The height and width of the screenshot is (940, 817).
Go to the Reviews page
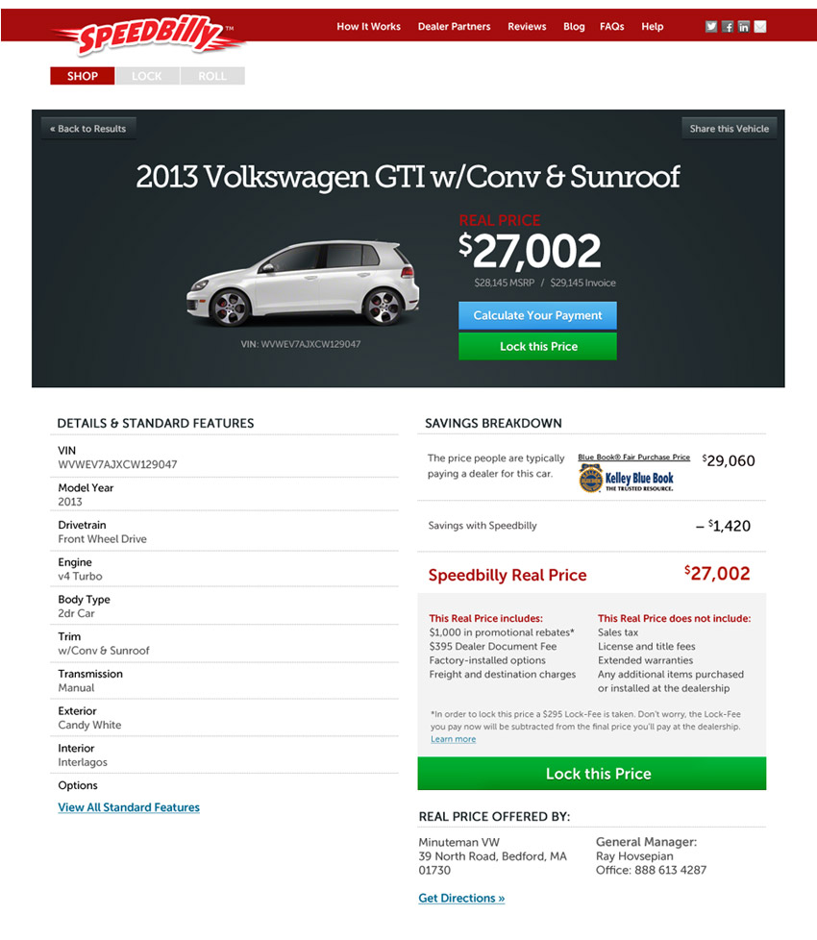[527, 26]
